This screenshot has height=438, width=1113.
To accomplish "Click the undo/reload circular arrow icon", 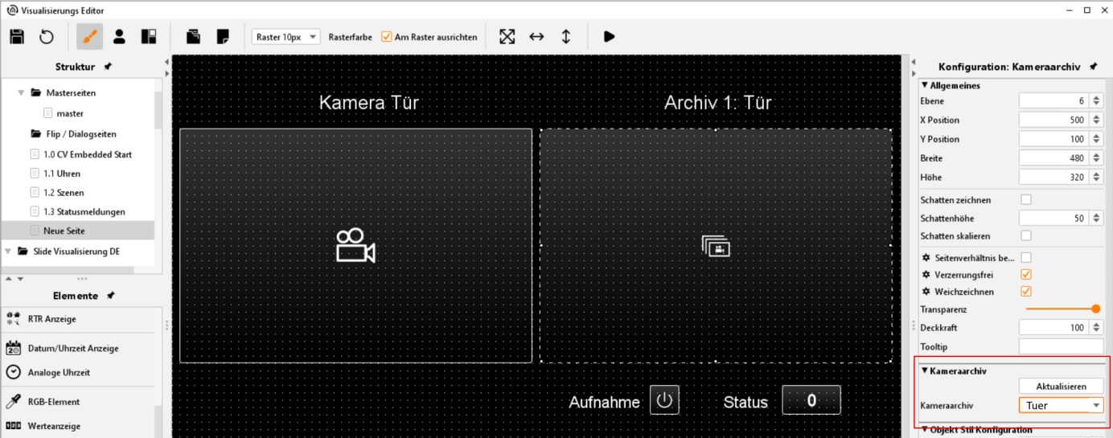I will (47, 37).
